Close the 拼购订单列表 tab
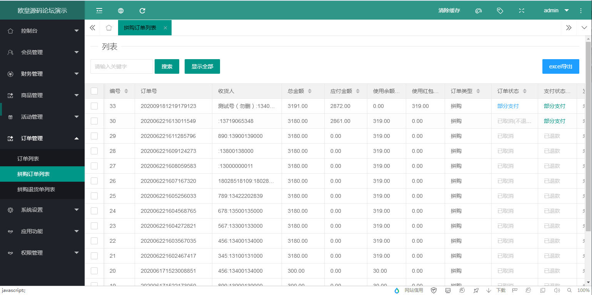Screen dimensions: 592x295 coord(165,28)
